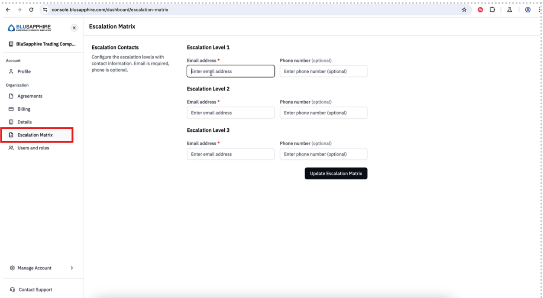
Task: Open the Chrome profile avatar icon
Action: pyautogui.click(x=527, y=10)
